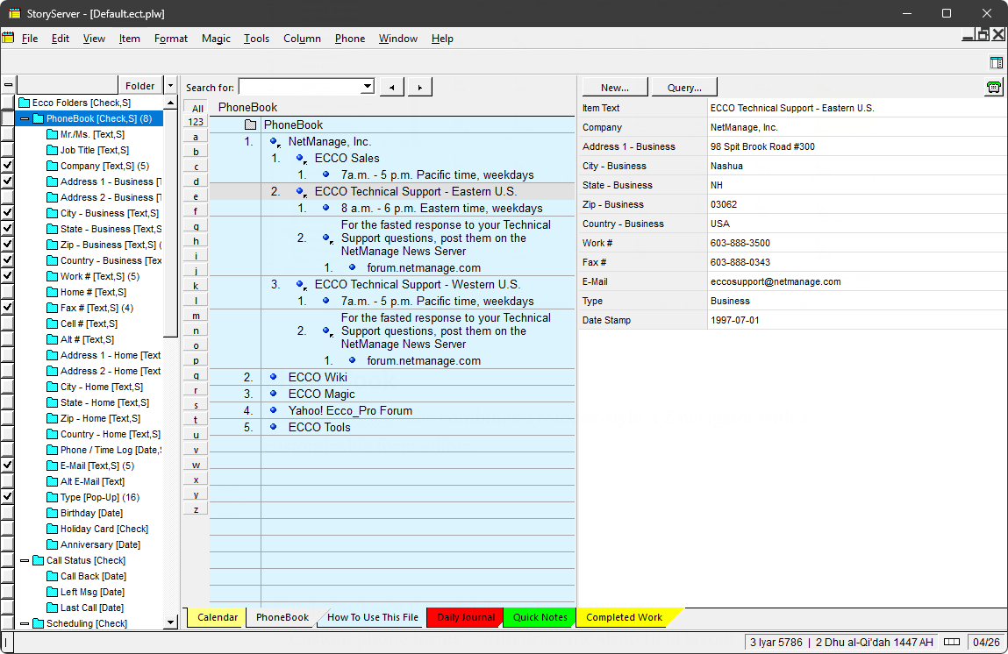
Task: Click the bullet beside ECCO Technical Support - Western U.S.
Action: 300,285
